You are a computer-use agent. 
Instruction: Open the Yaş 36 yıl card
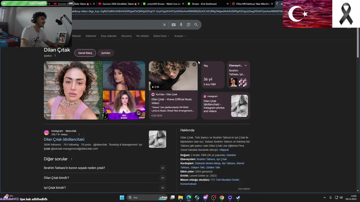point(213,75)
